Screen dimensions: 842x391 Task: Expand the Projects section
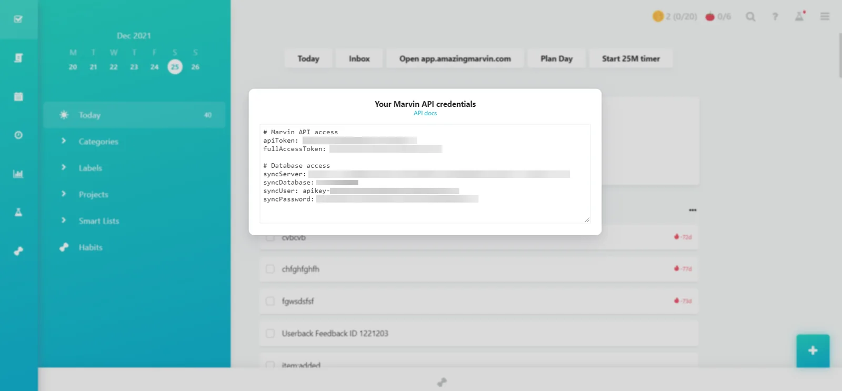coord(64,194)
